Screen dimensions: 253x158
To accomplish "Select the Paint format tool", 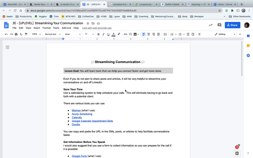I will 26,34.
